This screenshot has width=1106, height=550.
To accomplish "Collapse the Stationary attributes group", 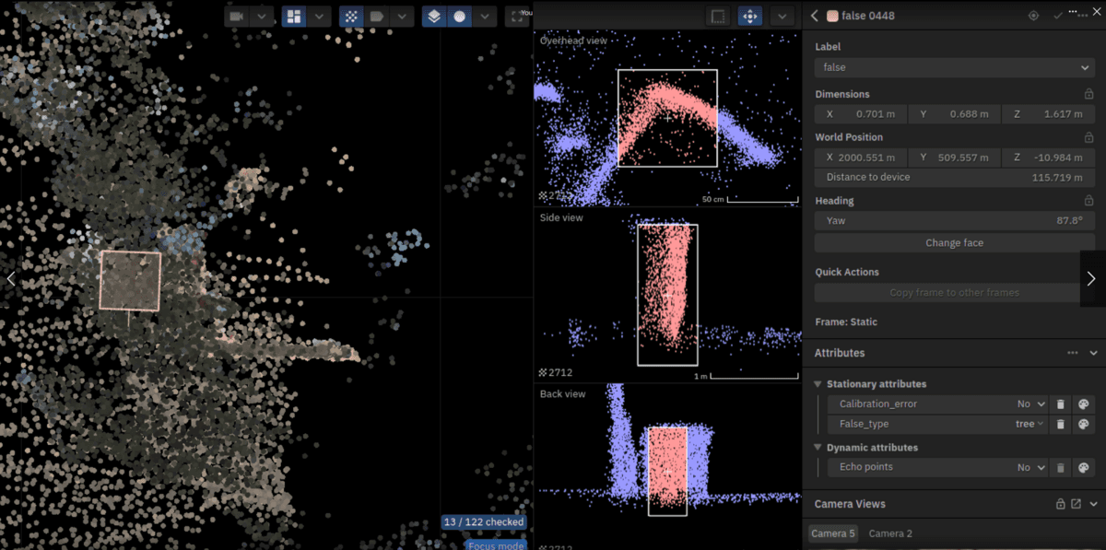I will coord(818,384).
